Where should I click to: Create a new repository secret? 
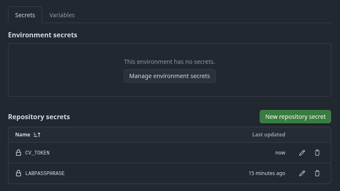295,117
